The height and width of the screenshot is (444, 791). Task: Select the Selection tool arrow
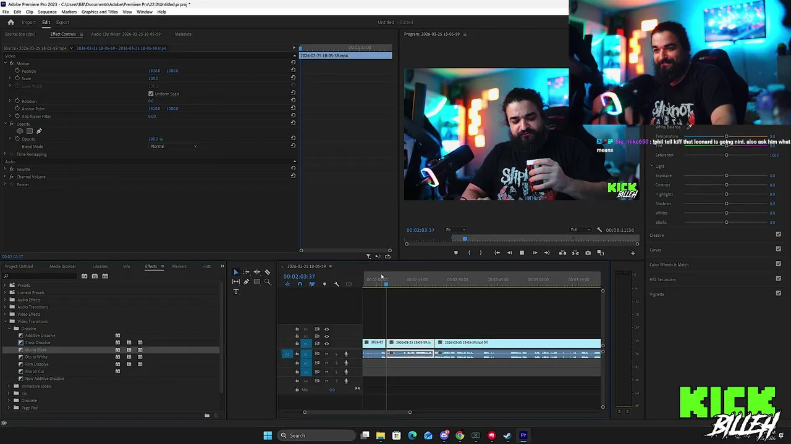235,272
